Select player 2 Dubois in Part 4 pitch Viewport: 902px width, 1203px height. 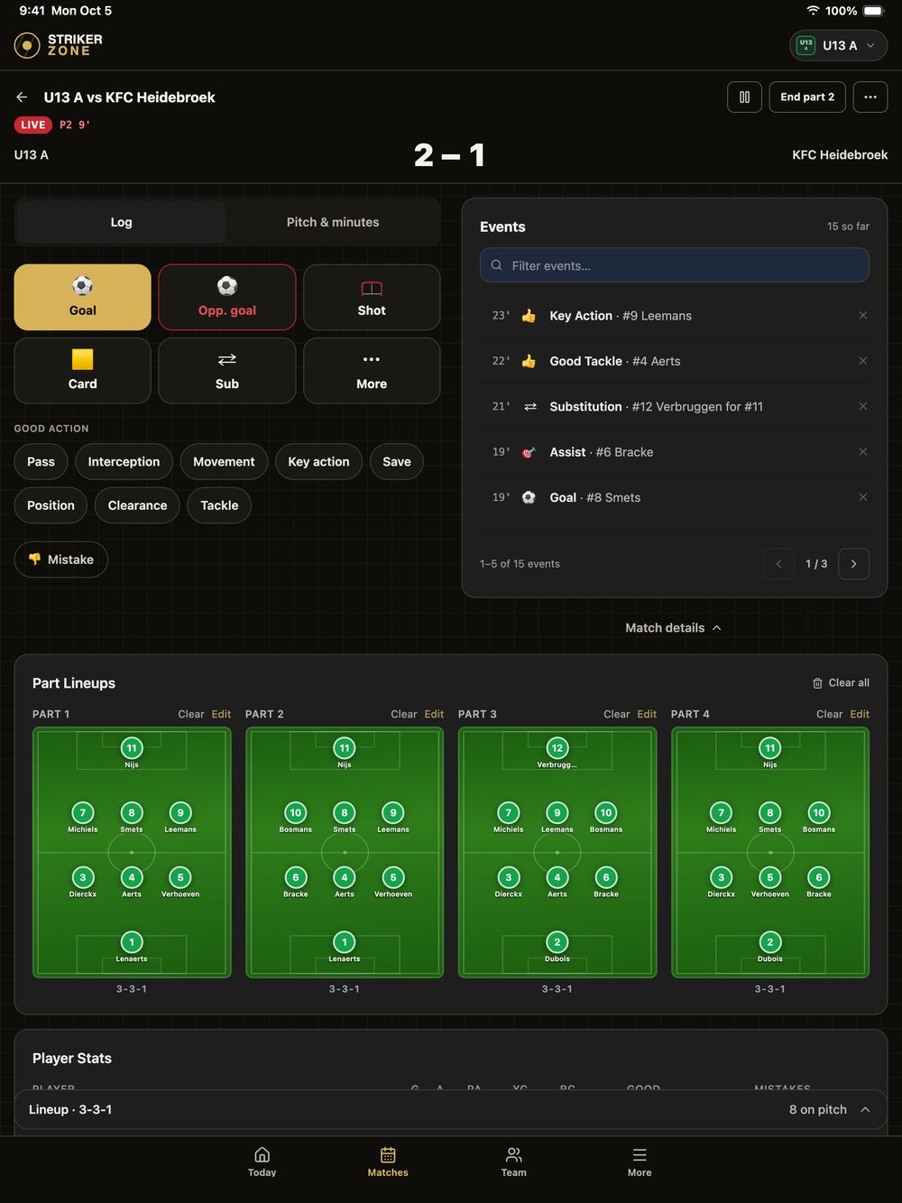(770, 947)
